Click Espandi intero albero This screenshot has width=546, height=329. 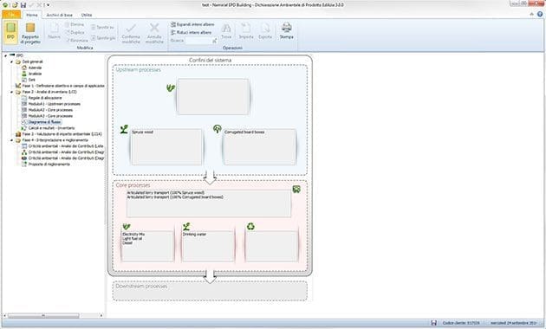(x=192, y=25)
